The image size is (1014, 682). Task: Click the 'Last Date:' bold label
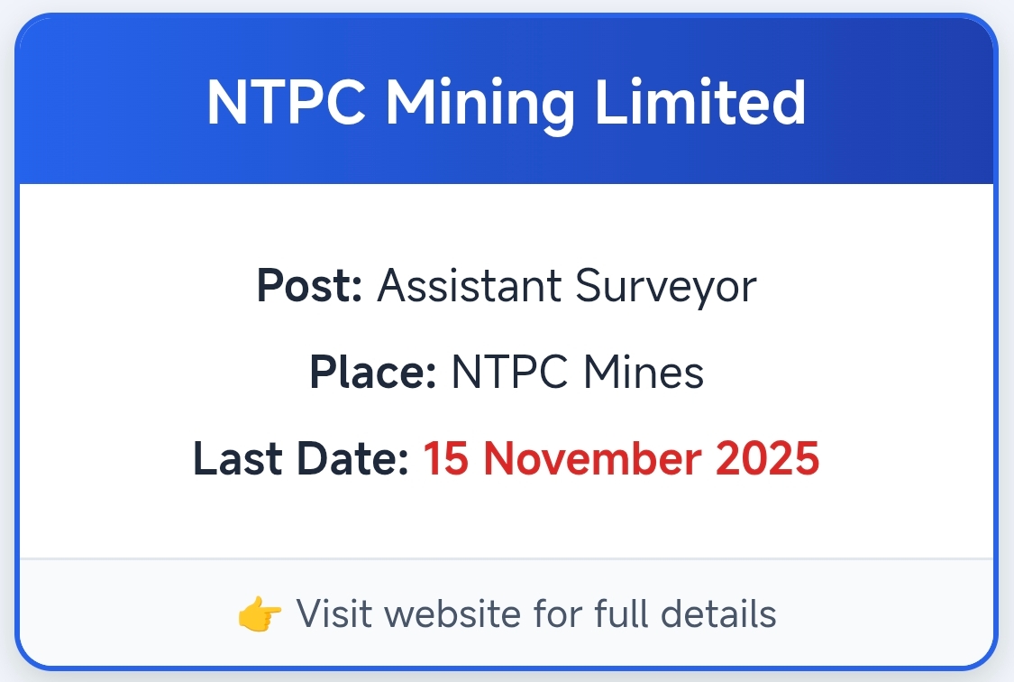pyautogui.click(x=301, y=459)
